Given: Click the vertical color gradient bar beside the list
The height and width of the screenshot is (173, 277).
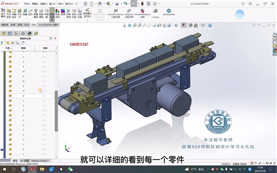Looking at the screenshot, I should pos(5,104).
